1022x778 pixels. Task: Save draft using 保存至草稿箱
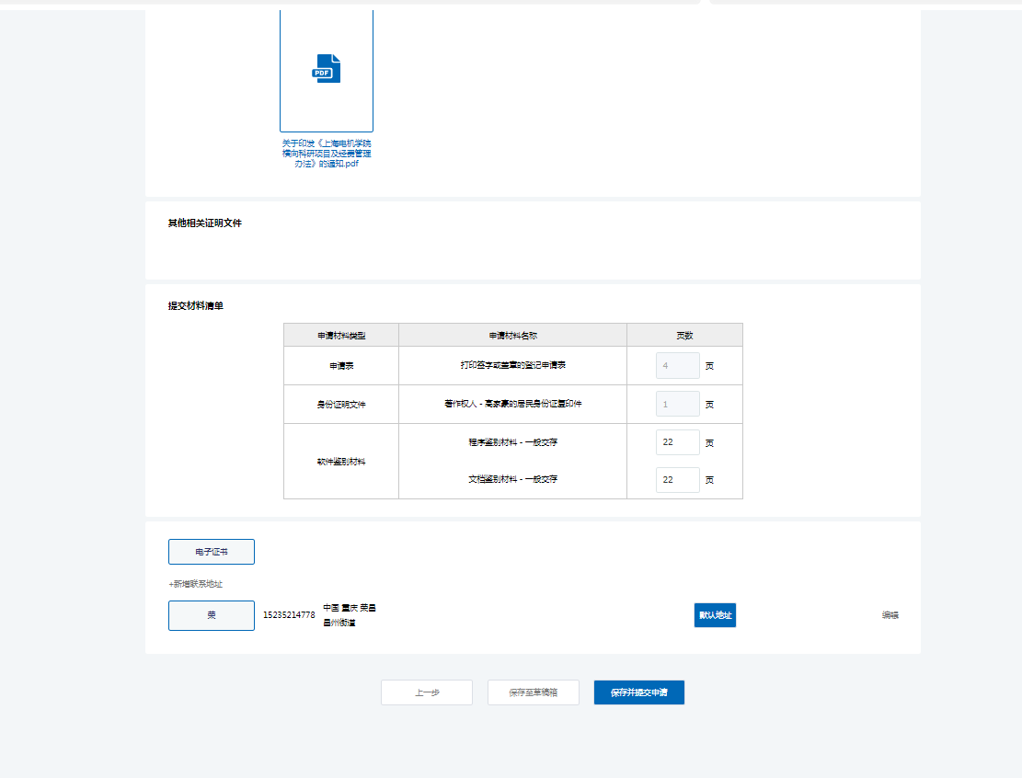click(534, 692)
